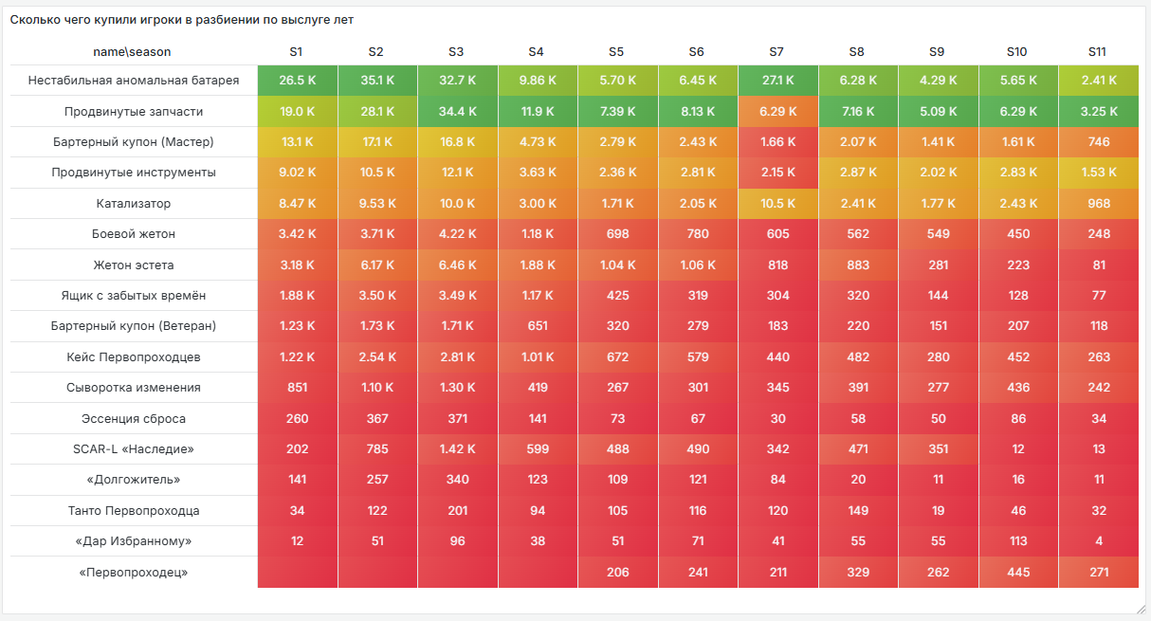This screenshot has height=621, width=1151.
Task: Sort by the S1 column header
Action: (x=297, y=51)
